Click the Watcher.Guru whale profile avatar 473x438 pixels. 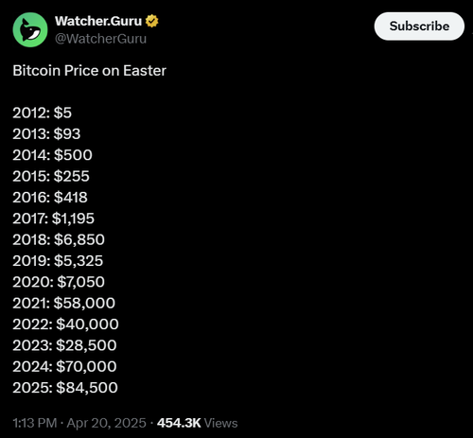pyautogui.click(x=30, y=29)
